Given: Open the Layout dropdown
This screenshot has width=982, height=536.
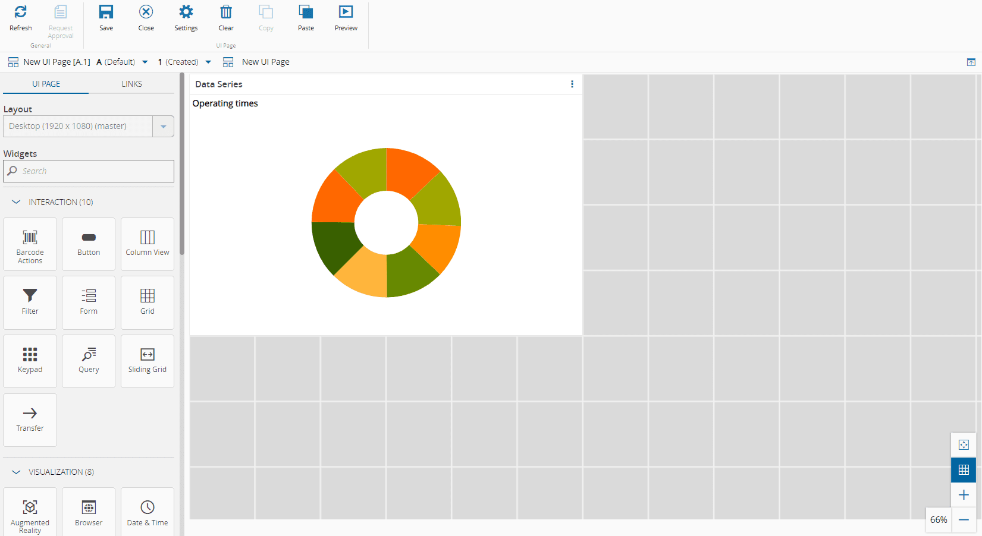Looking at the screenshot, I should tap(163, 127).
